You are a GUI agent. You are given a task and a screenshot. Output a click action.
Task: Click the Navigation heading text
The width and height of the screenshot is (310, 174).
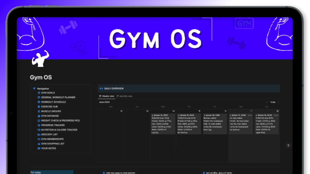pyautogui.click(x=43, y=89)
